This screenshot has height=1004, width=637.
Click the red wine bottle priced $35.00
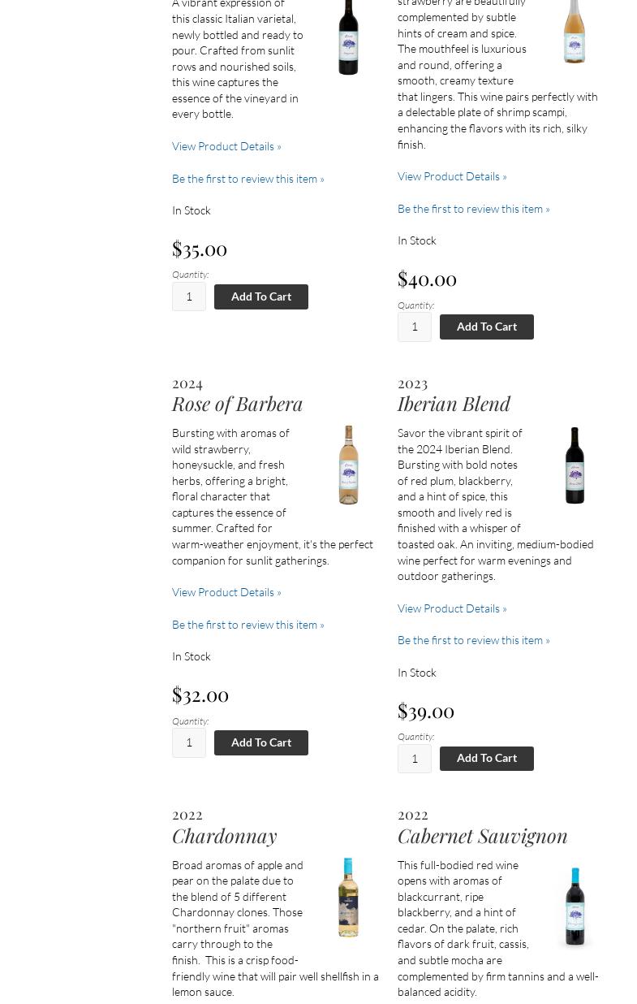point(348,37)
